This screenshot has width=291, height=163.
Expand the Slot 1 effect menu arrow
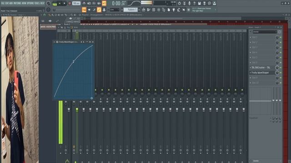pyautogui.click(x=251, y=37)
